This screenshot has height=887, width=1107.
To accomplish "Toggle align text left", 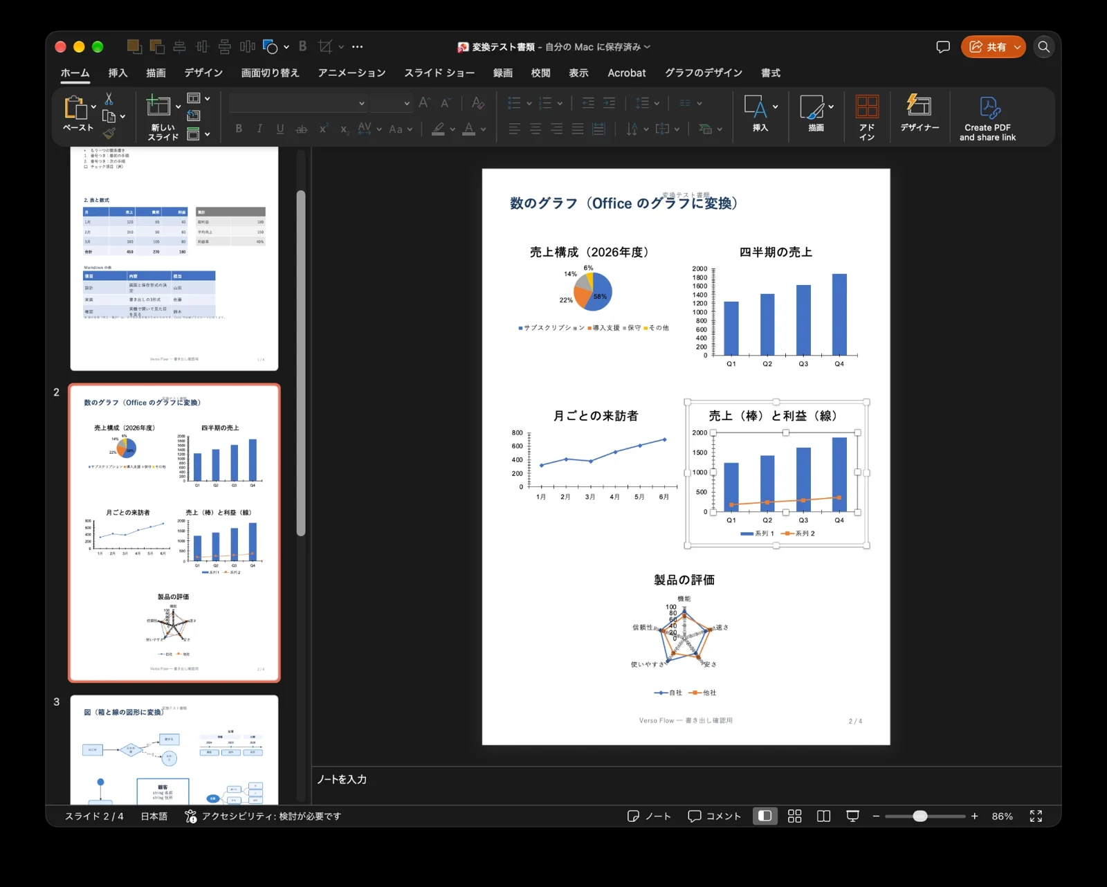I will 514,129.
